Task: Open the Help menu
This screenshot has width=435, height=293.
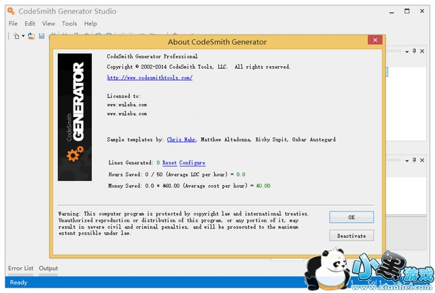Action: [x=90, y=24]
